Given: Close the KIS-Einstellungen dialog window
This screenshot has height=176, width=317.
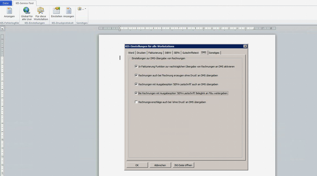Looking at the screenshot, I should tap(245, 46).
